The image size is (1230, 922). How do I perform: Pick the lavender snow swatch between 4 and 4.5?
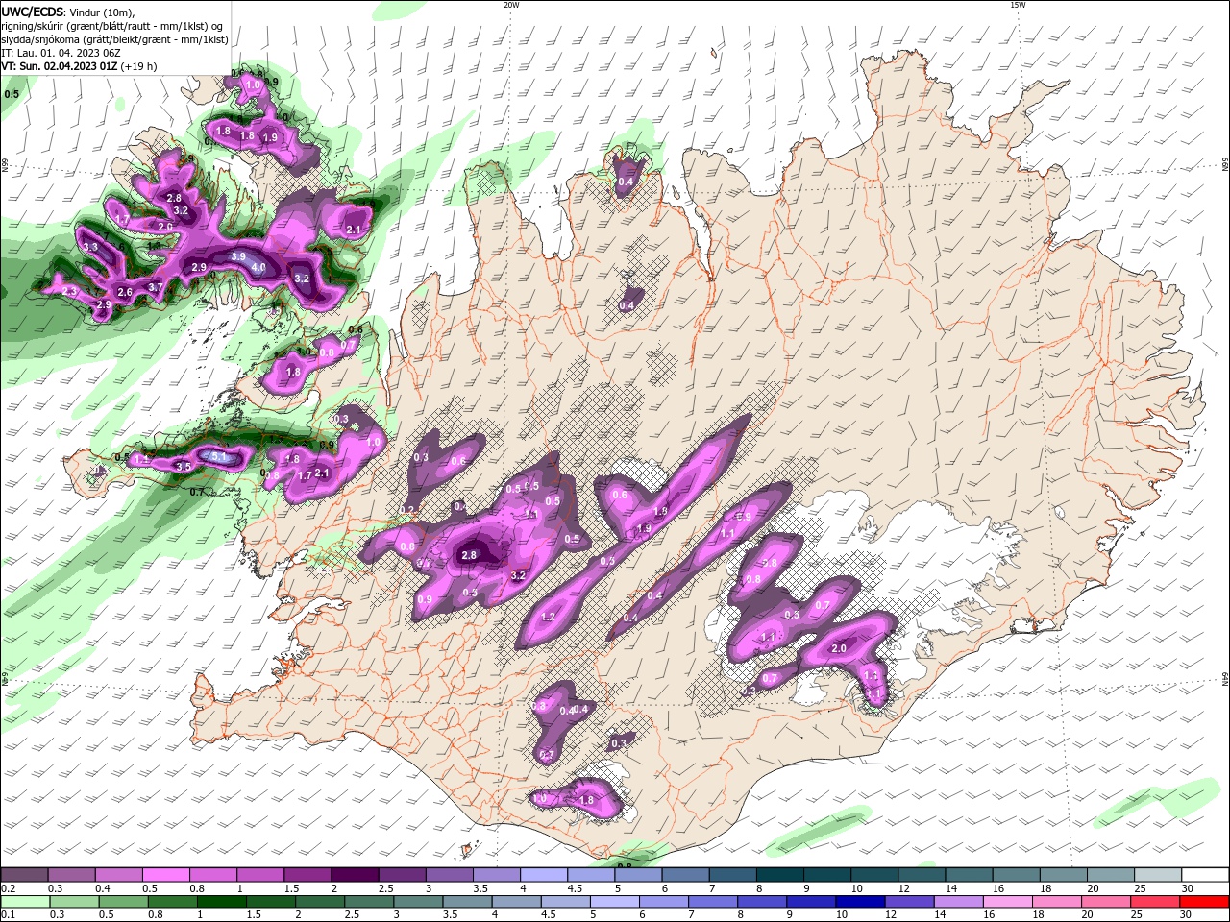pos(544,875)
